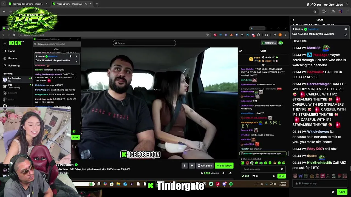
Task: Open the 250 channel points balance
Action: click(245, 176)
